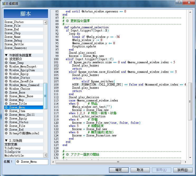This screenshot has height=176, width=196.
Task: Select the ▼ VX新版系統選單 section header
Action: [x=24, y=55]
